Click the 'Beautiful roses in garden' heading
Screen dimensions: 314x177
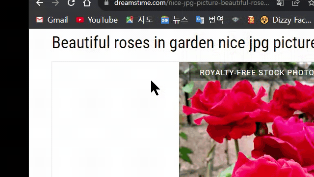pos(183,43)
